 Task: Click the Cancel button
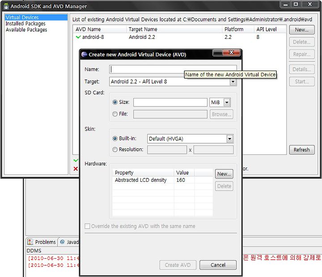[x=218, y=265]
